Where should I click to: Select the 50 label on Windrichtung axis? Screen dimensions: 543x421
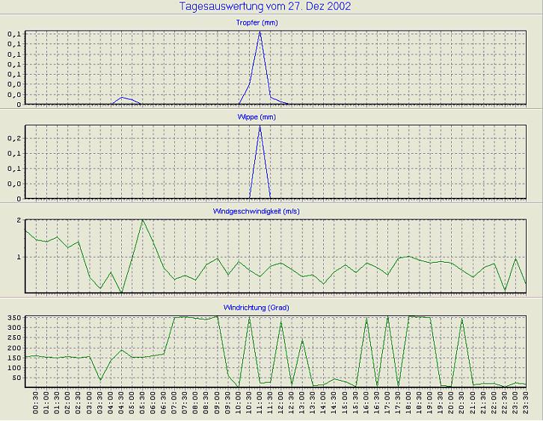click(x=16, y=378)
